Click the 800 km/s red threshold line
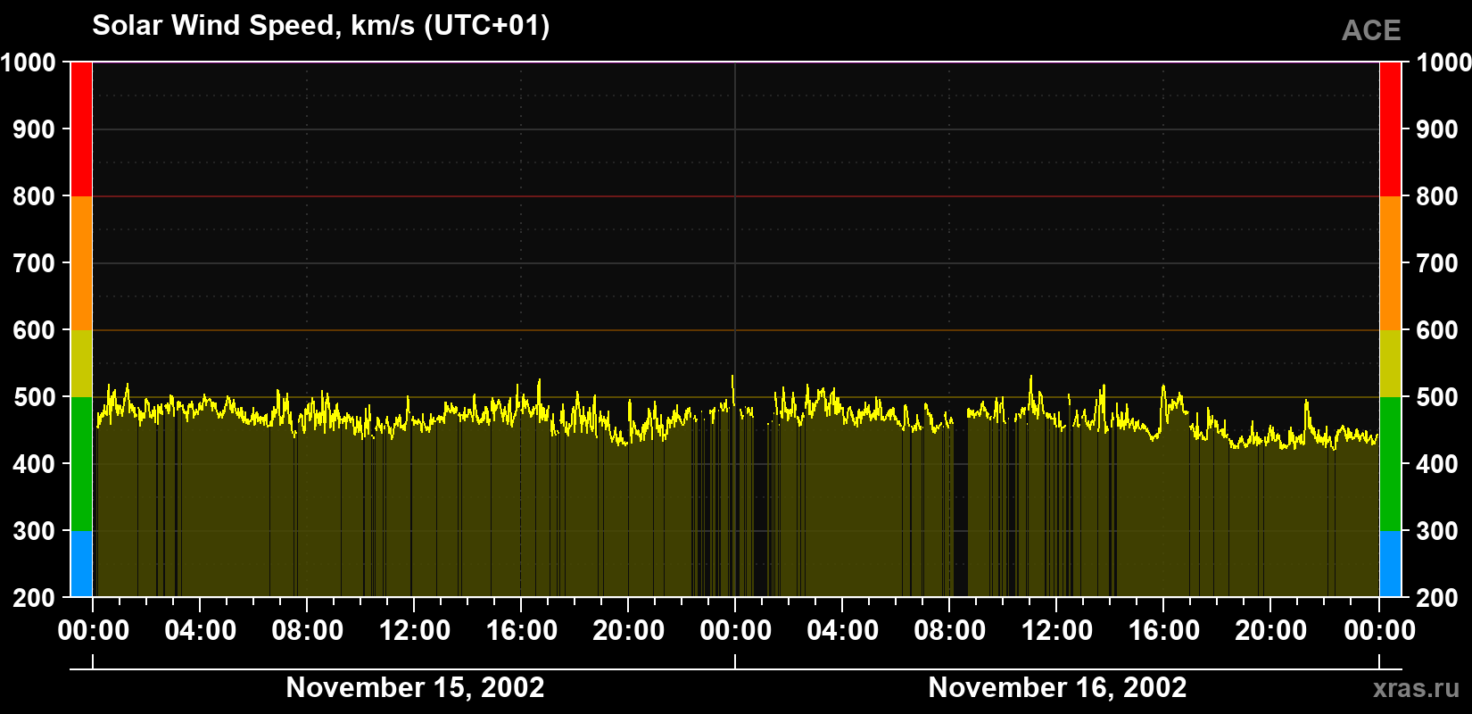The width and height of the screenshot is (1472, 714). (x=736, y=196)
